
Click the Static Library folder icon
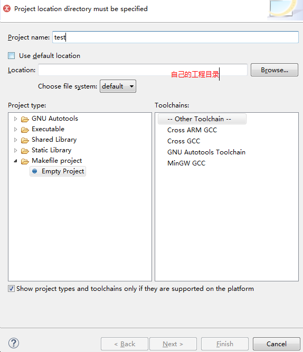click(x=25, y=151)
